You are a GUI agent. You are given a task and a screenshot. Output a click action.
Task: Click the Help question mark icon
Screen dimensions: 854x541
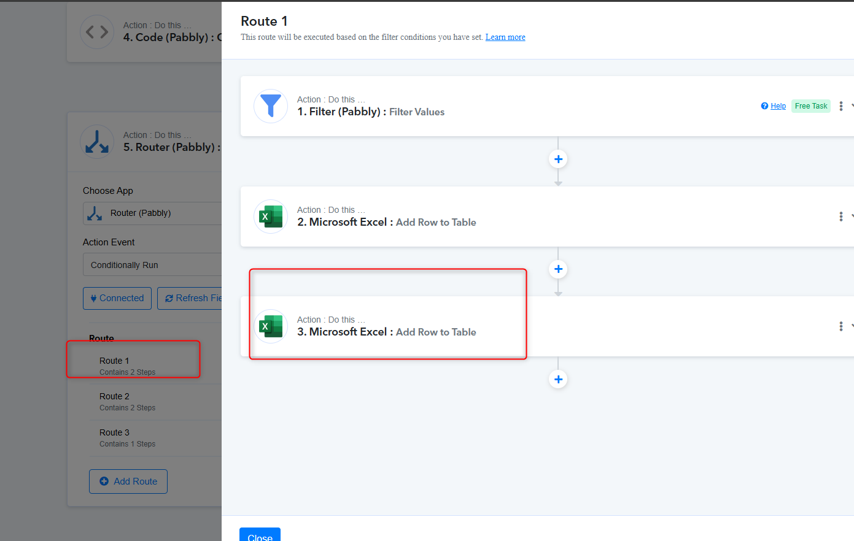[x=764, y=106]
